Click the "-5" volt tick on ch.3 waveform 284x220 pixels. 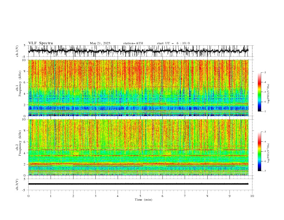coord(24,190)
